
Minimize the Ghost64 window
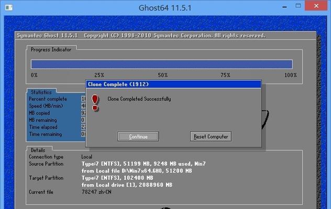284,7
